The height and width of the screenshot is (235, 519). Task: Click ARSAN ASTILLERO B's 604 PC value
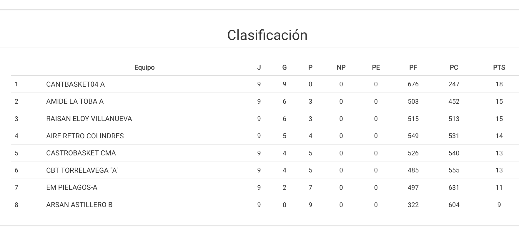(x=454, y=205)
